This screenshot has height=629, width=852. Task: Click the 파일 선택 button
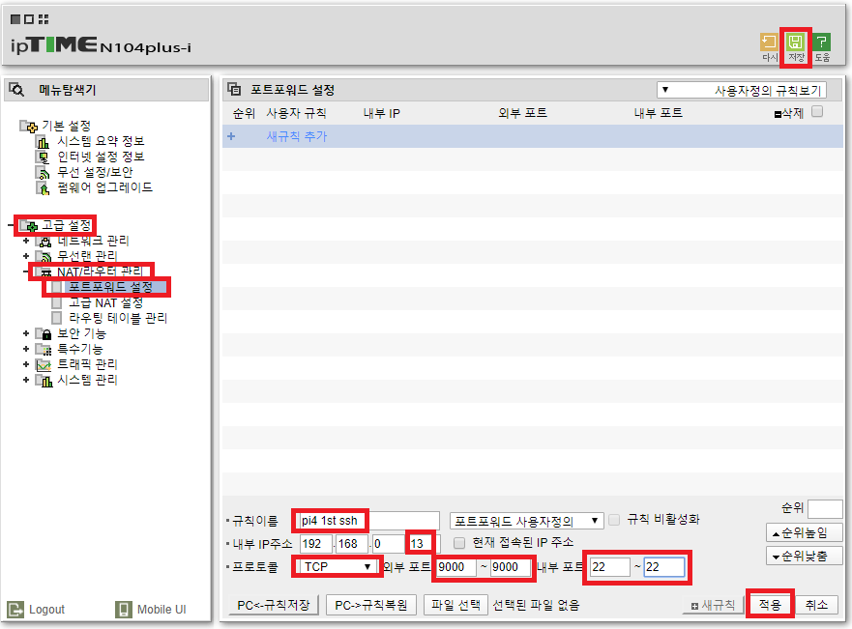tap(455, 604)
